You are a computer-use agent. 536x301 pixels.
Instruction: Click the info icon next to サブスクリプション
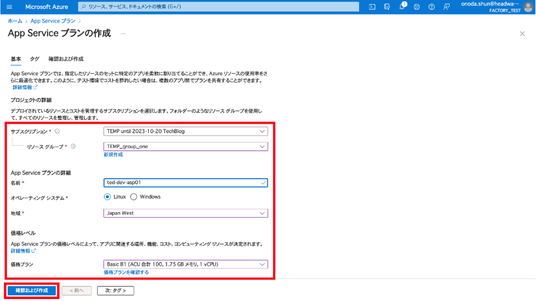click(x=57, y=131)
